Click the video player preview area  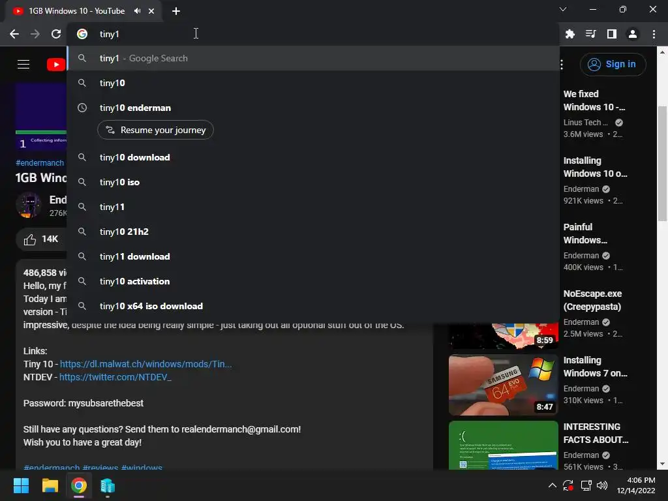pyautogui.click(x=41, y=116)
